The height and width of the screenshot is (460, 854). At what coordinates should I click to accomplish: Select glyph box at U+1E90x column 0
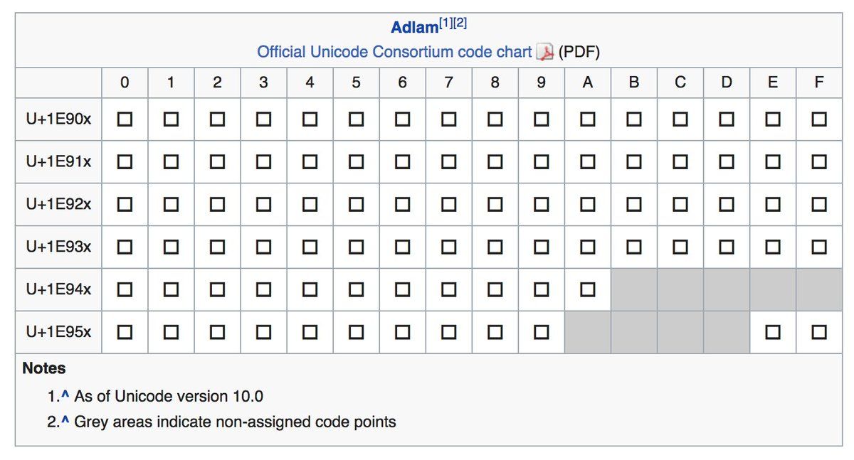(x=125, y=119)
